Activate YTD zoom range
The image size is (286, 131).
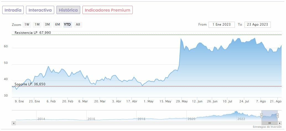67,24
